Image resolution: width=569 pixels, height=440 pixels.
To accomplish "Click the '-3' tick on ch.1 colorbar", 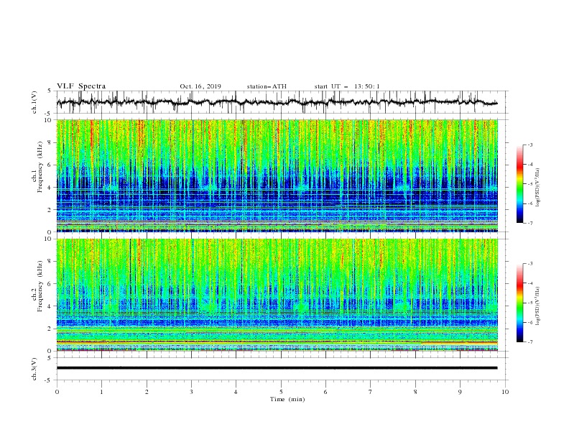I will tap(529, 145).
